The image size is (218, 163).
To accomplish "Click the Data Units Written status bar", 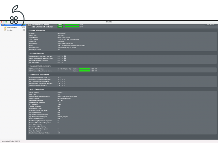I will (84, 69).
